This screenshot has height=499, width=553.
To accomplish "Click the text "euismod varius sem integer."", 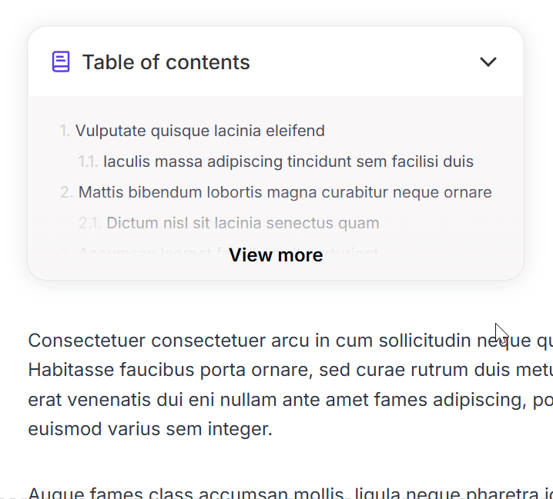I will click(150, 429).
